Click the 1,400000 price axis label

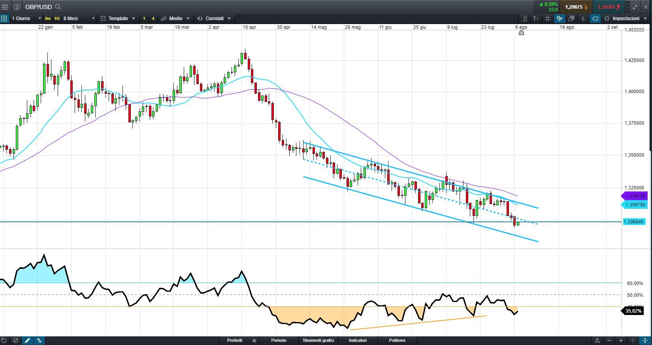pos(634,92)
